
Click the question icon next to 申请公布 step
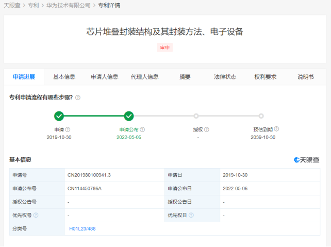click(142, 129)
